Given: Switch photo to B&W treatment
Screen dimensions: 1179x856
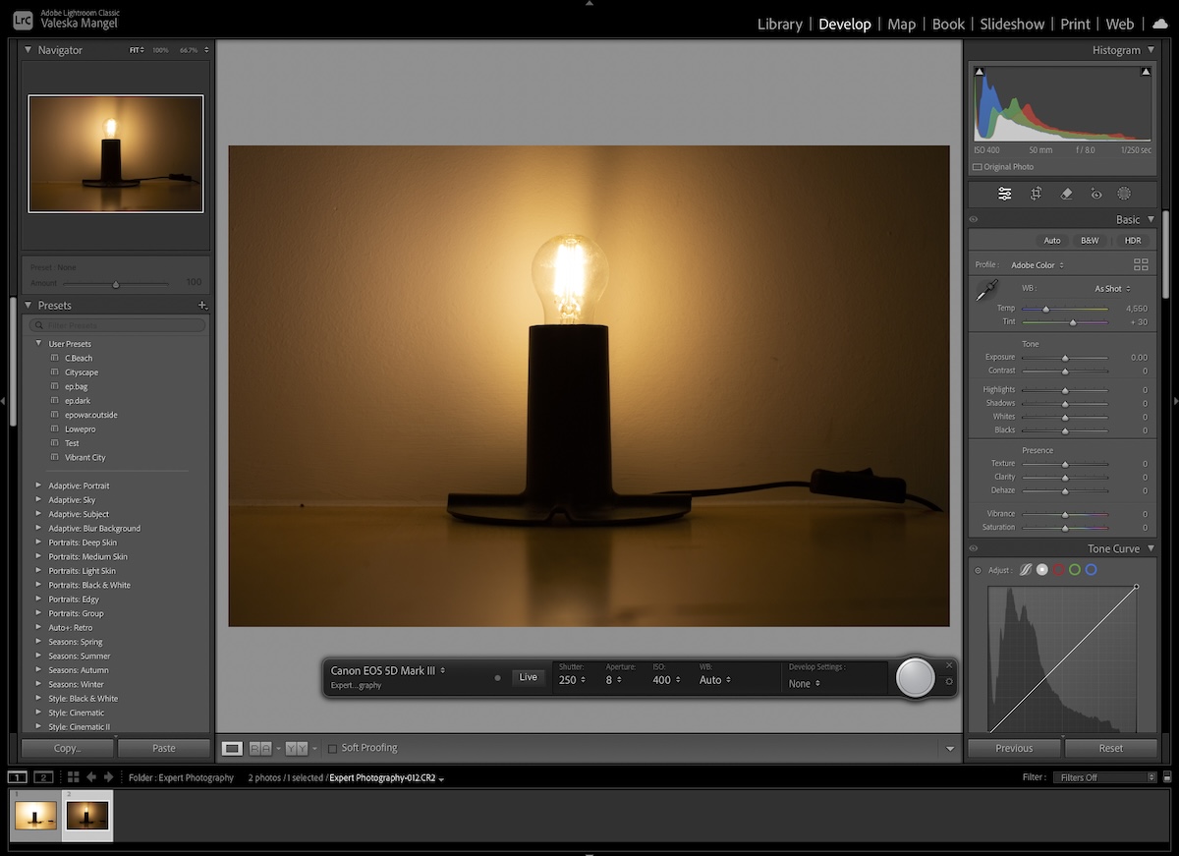Looking at the screenshot, I should (x=1090, y=240).
